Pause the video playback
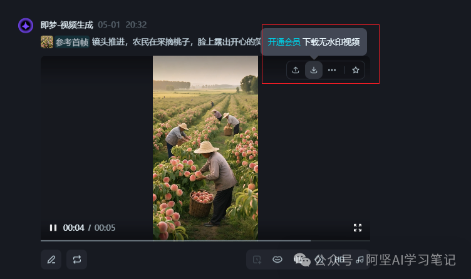Screen dimensions: 471x279 pos(53,228)
